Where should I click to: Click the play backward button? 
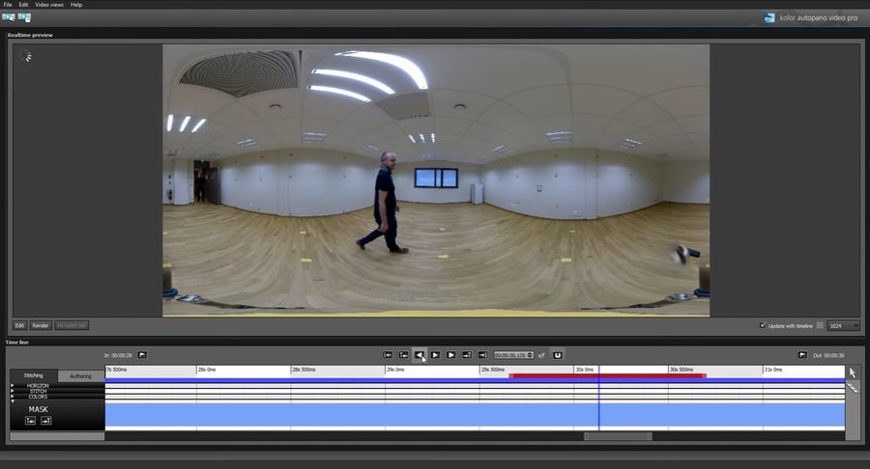click(x=420, y=355)
